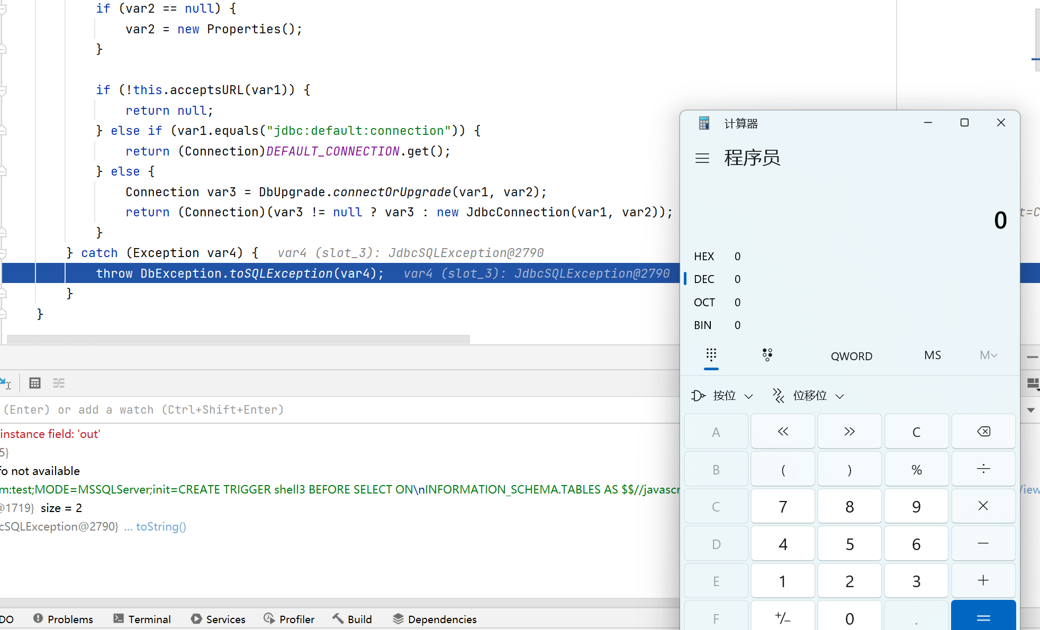Open the Dependencies tool window
This screenshot has height=630, width=1040.
point(435,619)
